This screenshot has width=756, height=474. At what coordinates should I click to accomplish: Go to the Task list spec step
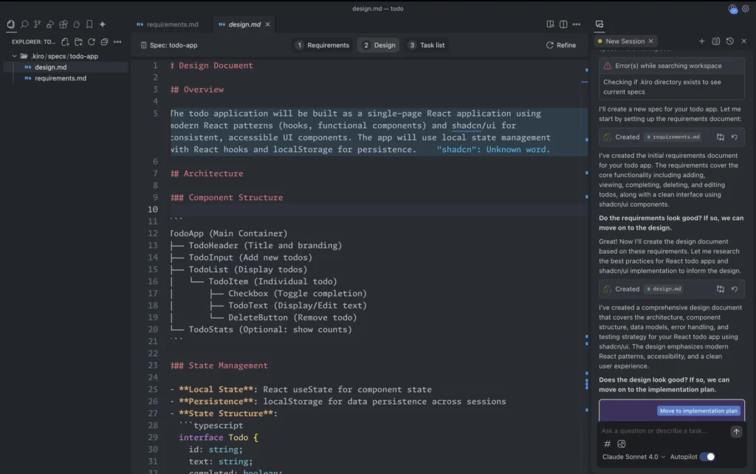[x=427, y=45]
